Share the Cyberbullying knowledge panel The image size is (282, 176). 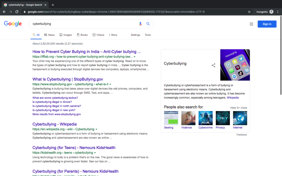click(213, 65)
